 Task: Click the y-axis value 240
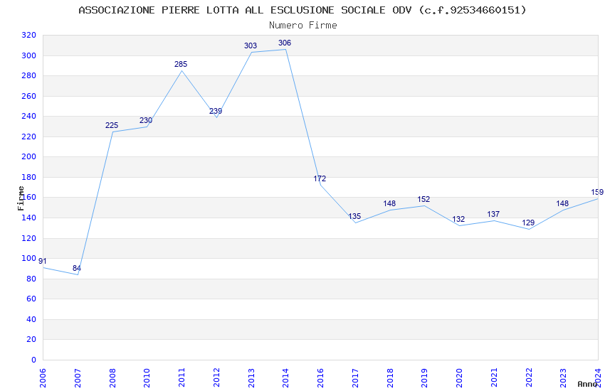[x=29, y=116]
